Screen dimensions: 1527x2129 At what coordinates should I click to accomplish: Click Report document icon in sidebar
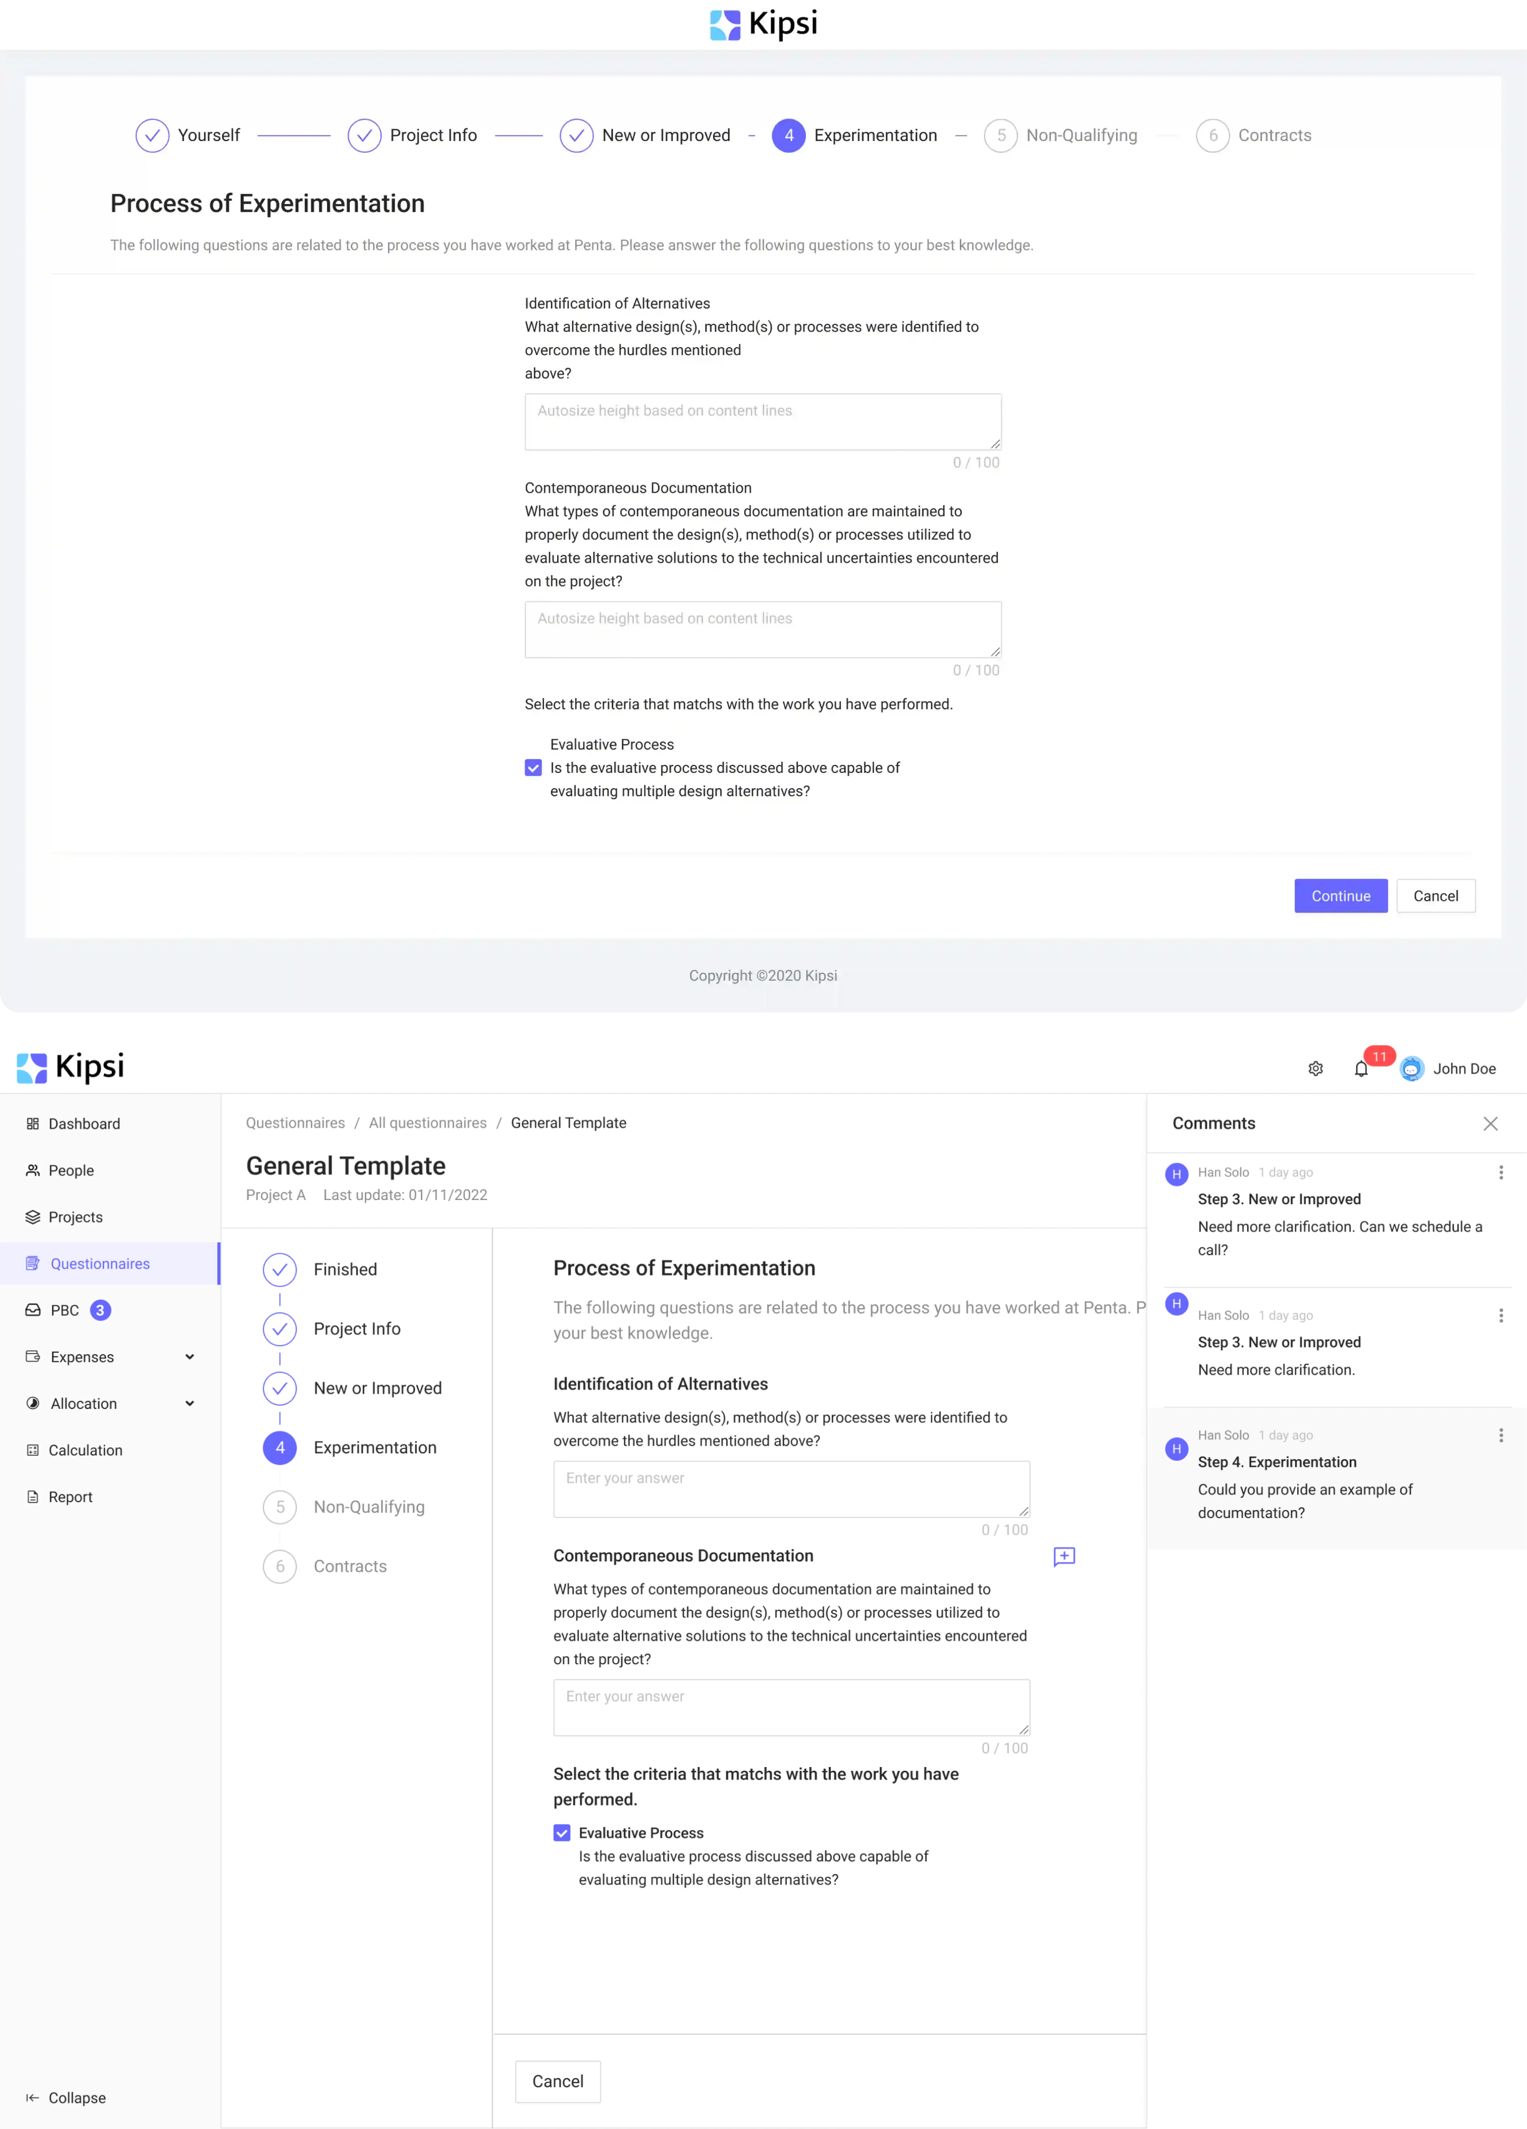[x=33, y=1497]
